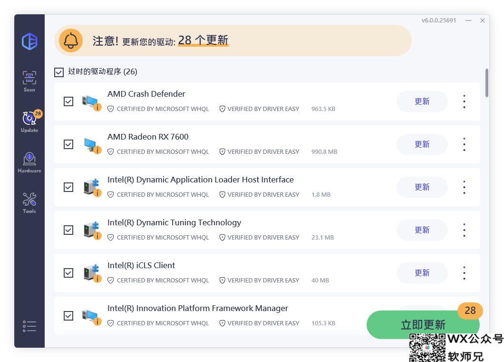
Task: Open the 28 个更新 link
Action: (x=203, y=41)
